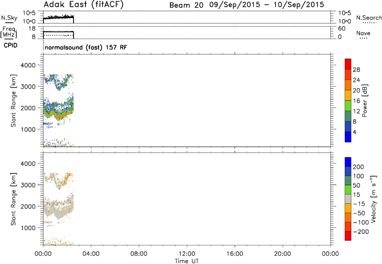Click the 'Velocity [m s⁻¹]' color bar title
Viewport: 382px width, 264px height.
coord(373,199)
